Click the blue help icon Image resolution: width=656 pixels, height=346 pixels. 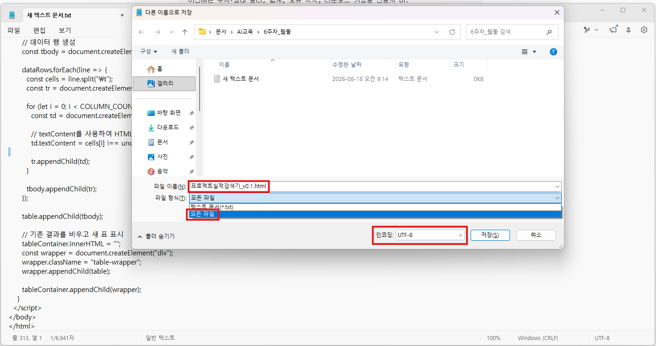[x=553, y=52]
